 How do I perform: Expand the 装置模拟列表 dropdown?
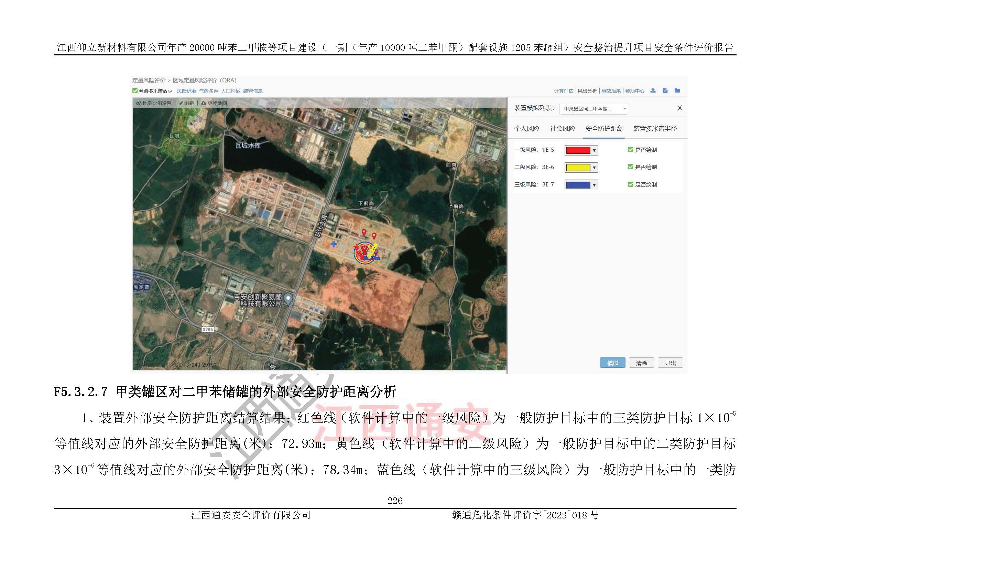coord(624,109)
